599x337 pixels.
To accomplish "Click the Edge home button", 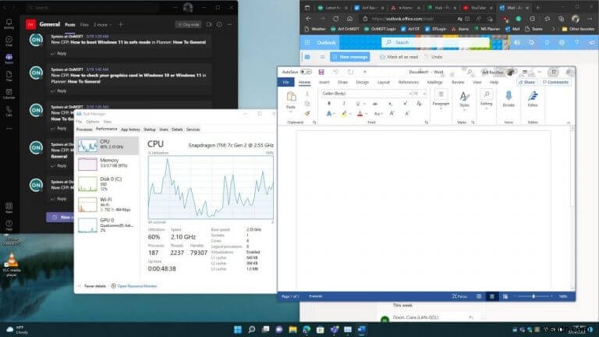I will coord(349,19).
